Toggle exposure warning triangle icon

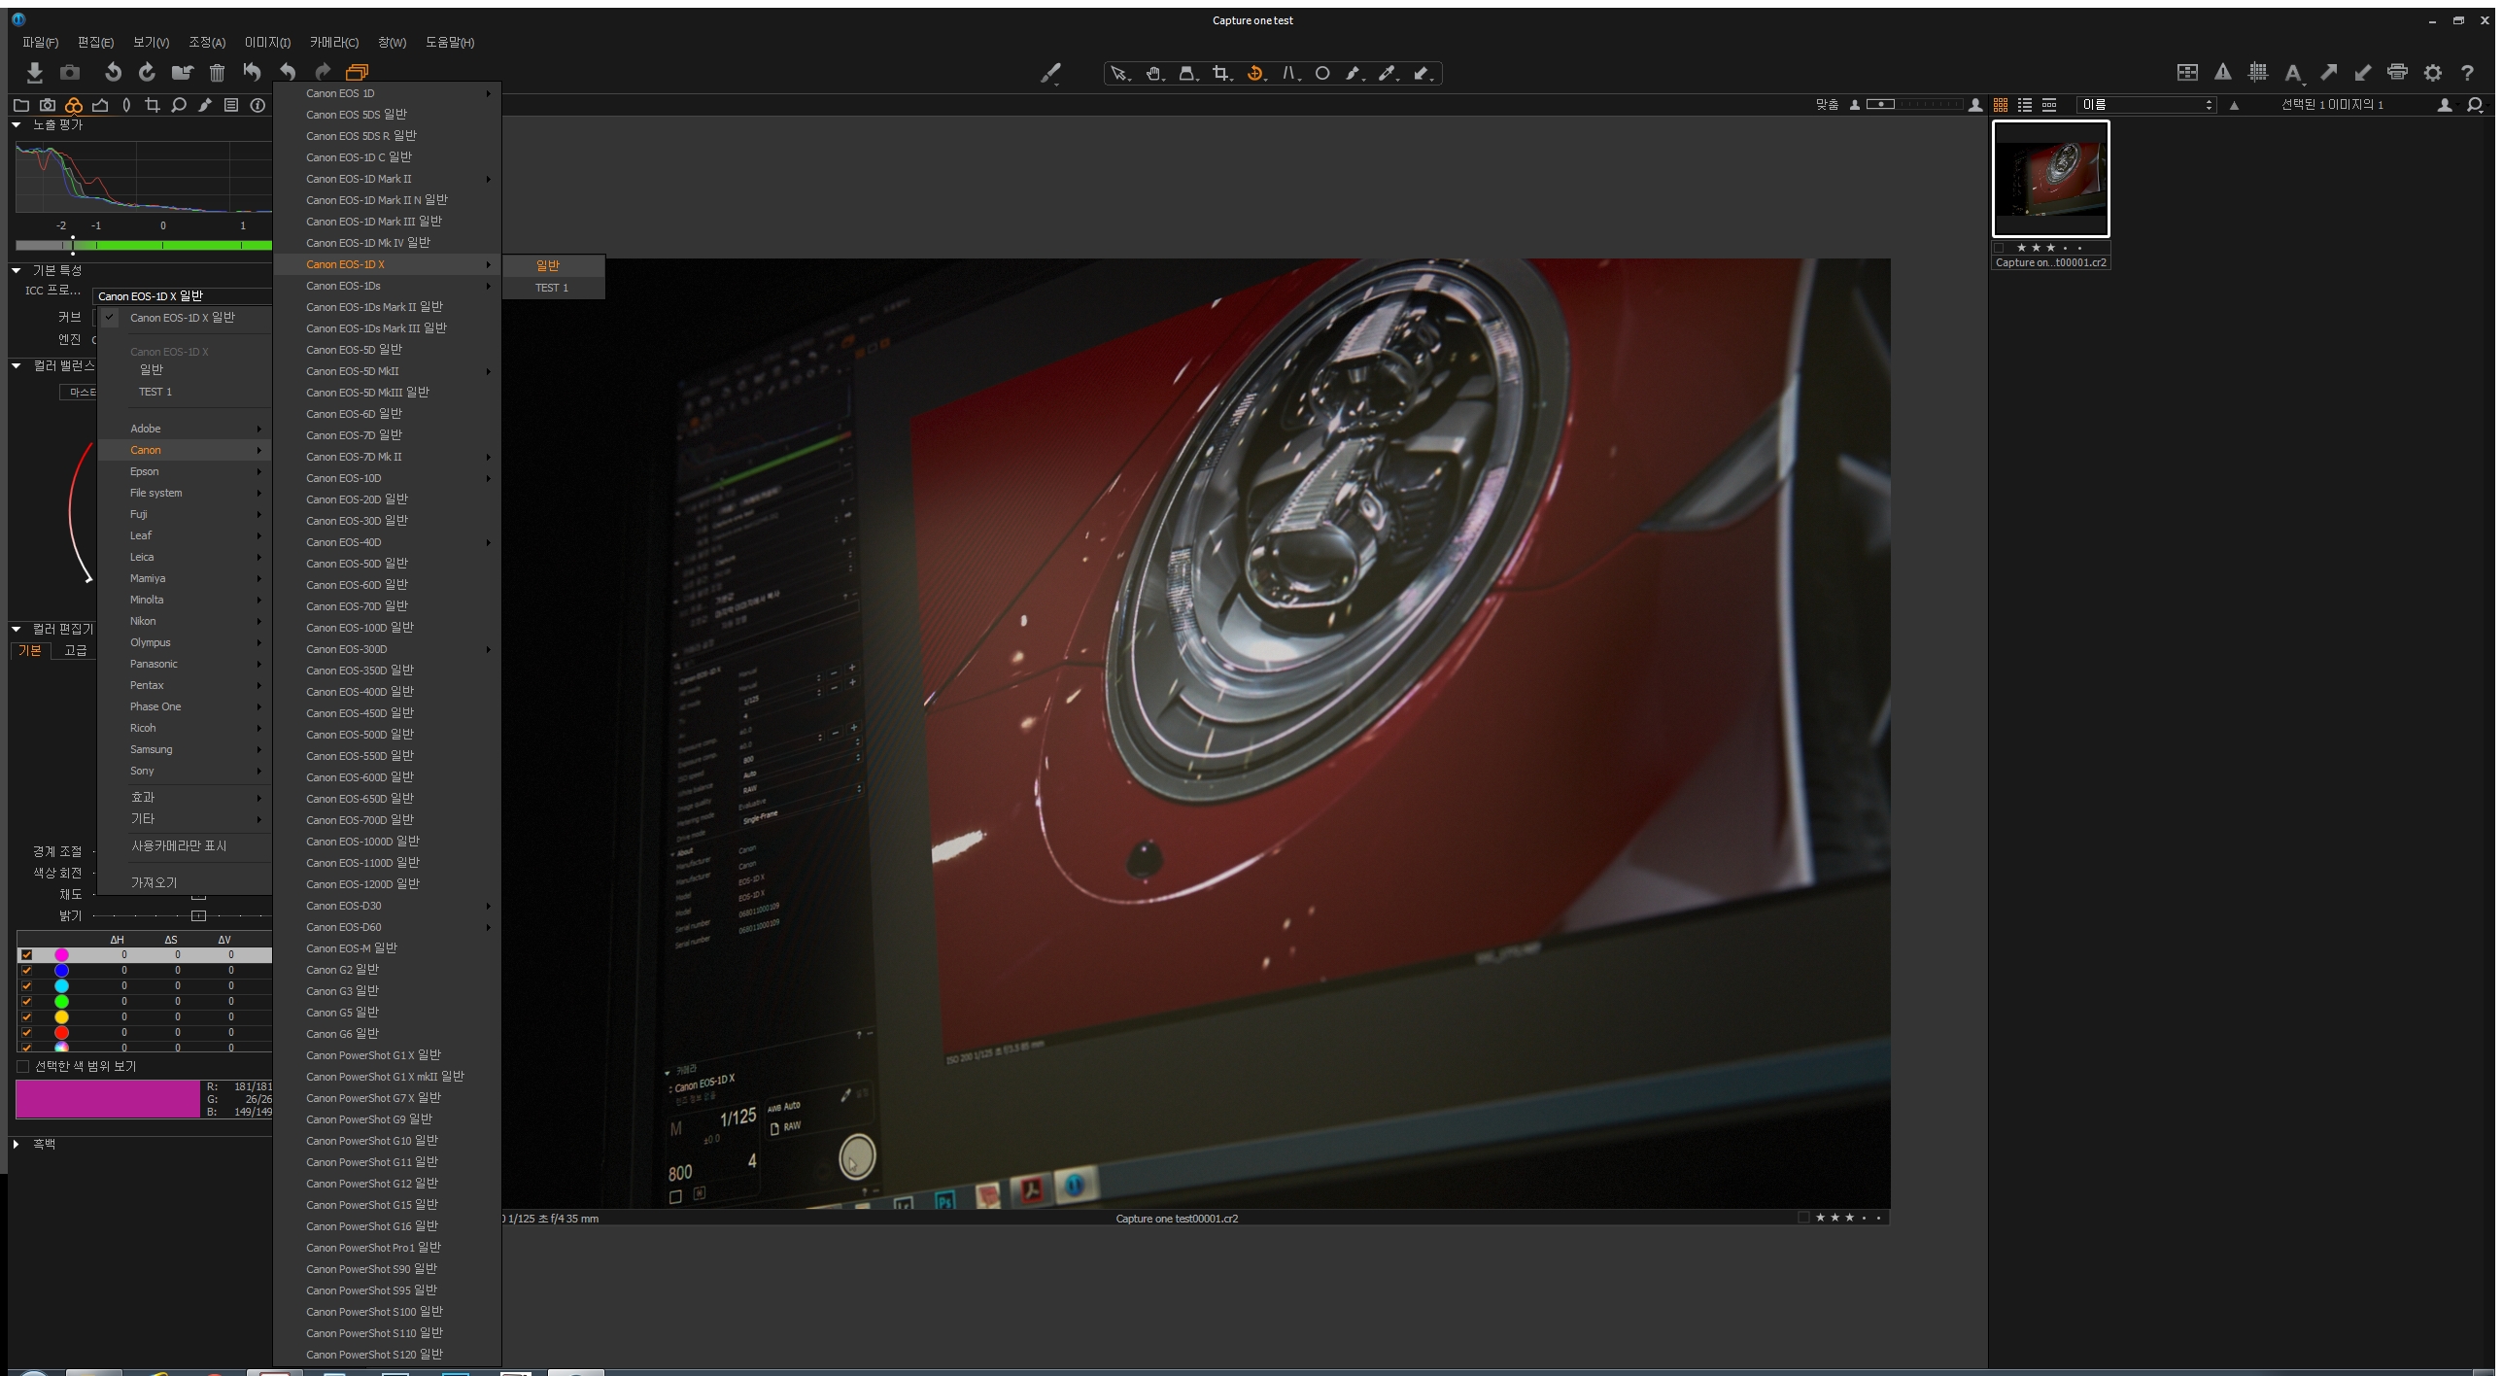point(2222,72)
